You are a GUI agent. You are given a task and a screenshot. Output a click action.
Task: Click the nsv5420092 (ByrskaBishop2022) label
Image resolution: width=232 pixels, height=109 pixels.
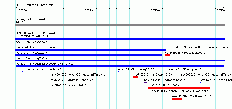click(x=73, y=80)
